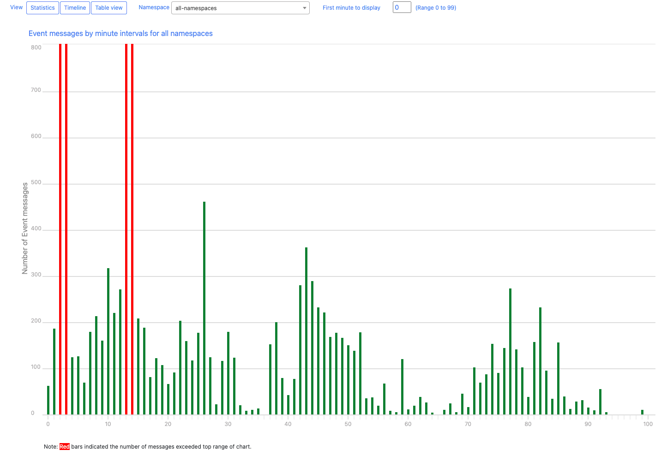The image size is (667, 456).
Task: Click the green bar at minute 85
Action: (558, 378)
